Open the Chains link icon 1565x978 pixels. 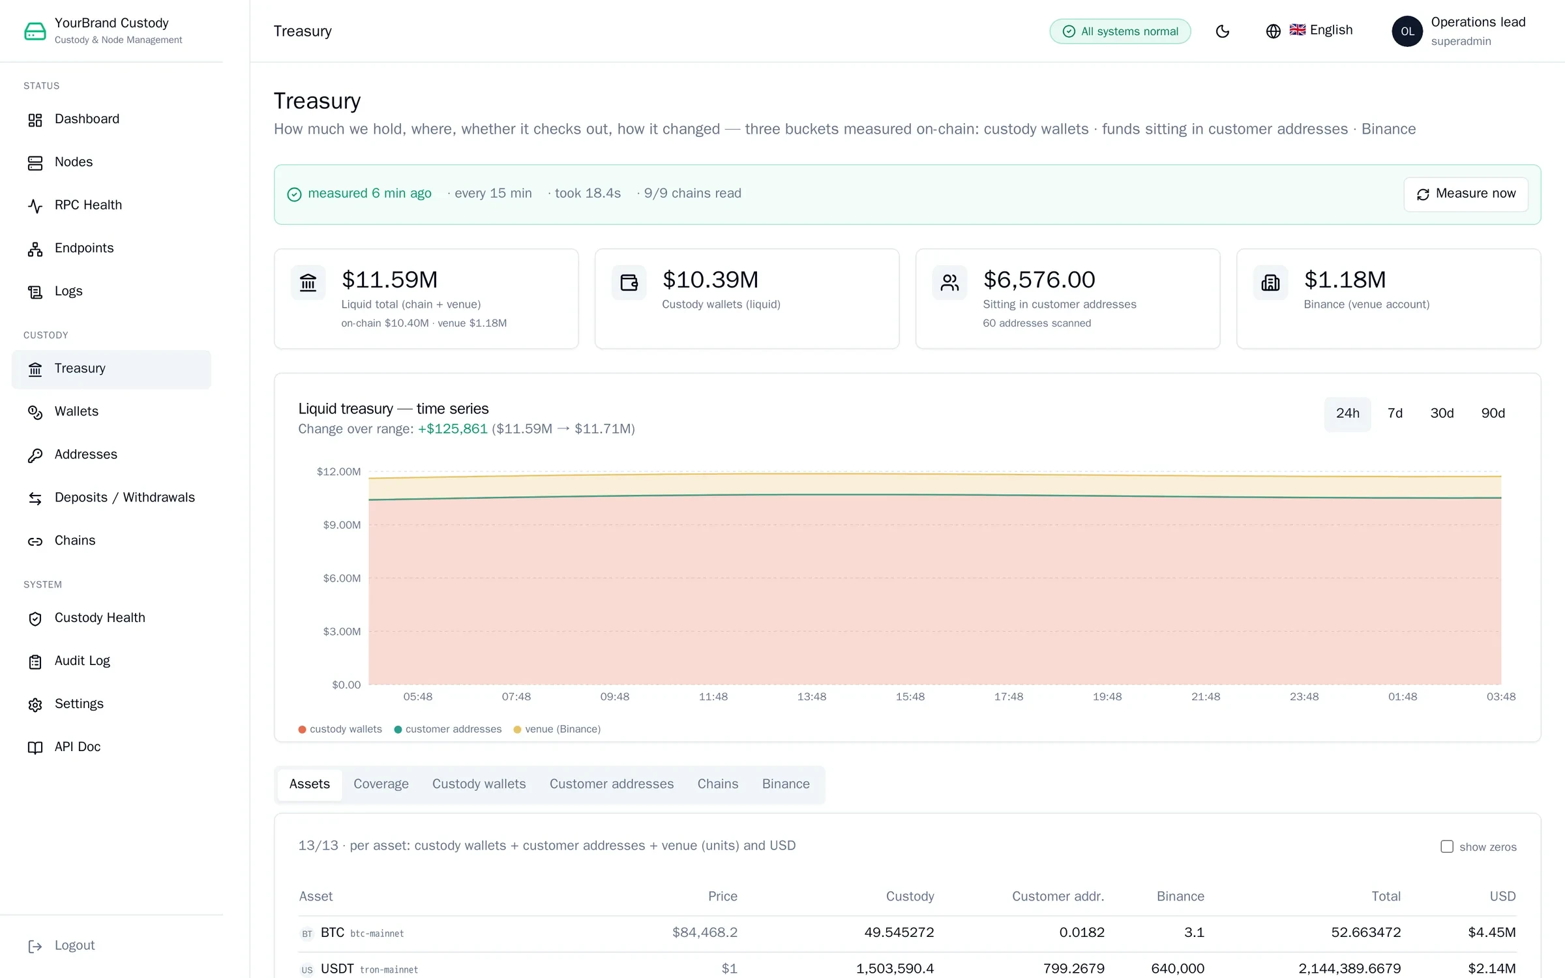(35, 541)
